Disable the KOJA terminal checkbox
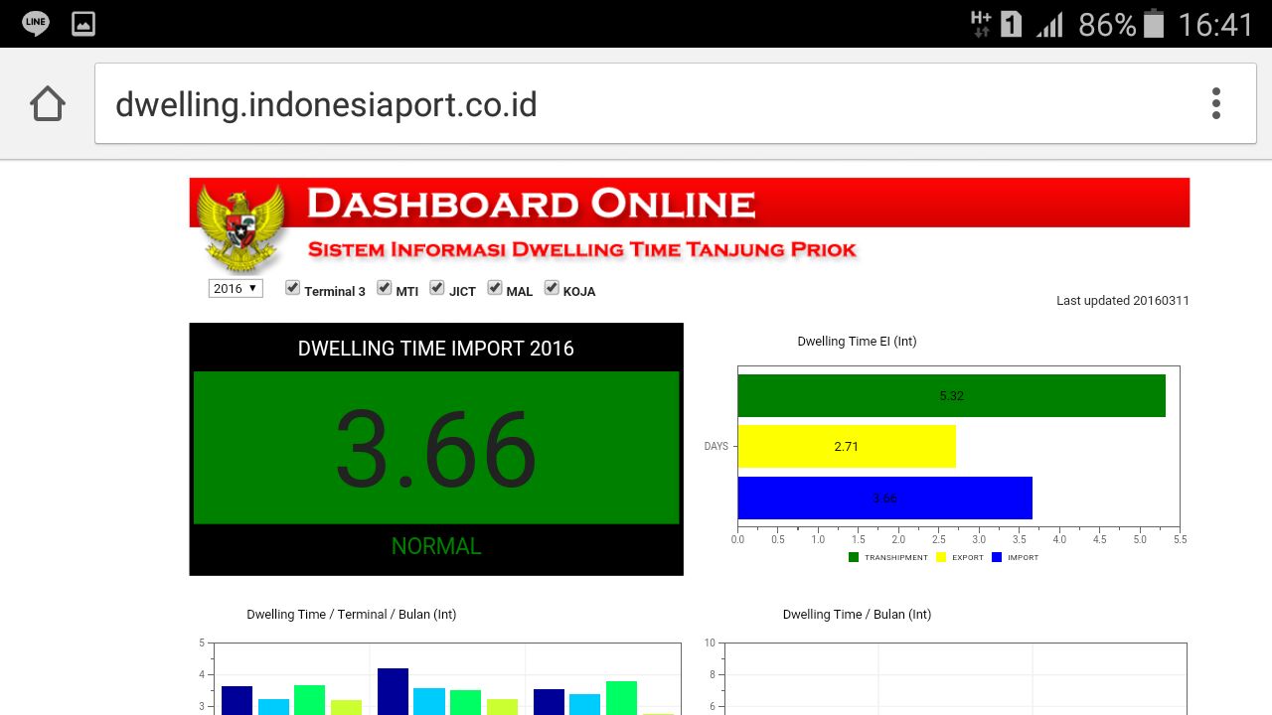 point(552,288)
